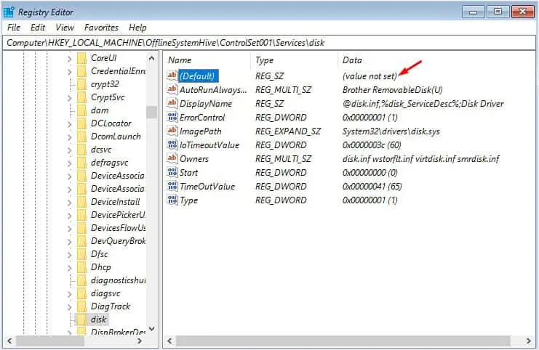539x350 pixels.
Task: Click the folder icon of DiagTrack key
Action: (x=81, y=306)
